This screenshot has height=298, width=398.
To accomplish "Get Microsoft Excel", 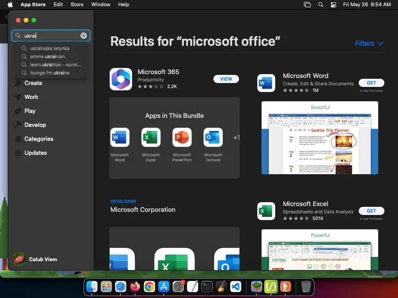I will pos(371,211).
